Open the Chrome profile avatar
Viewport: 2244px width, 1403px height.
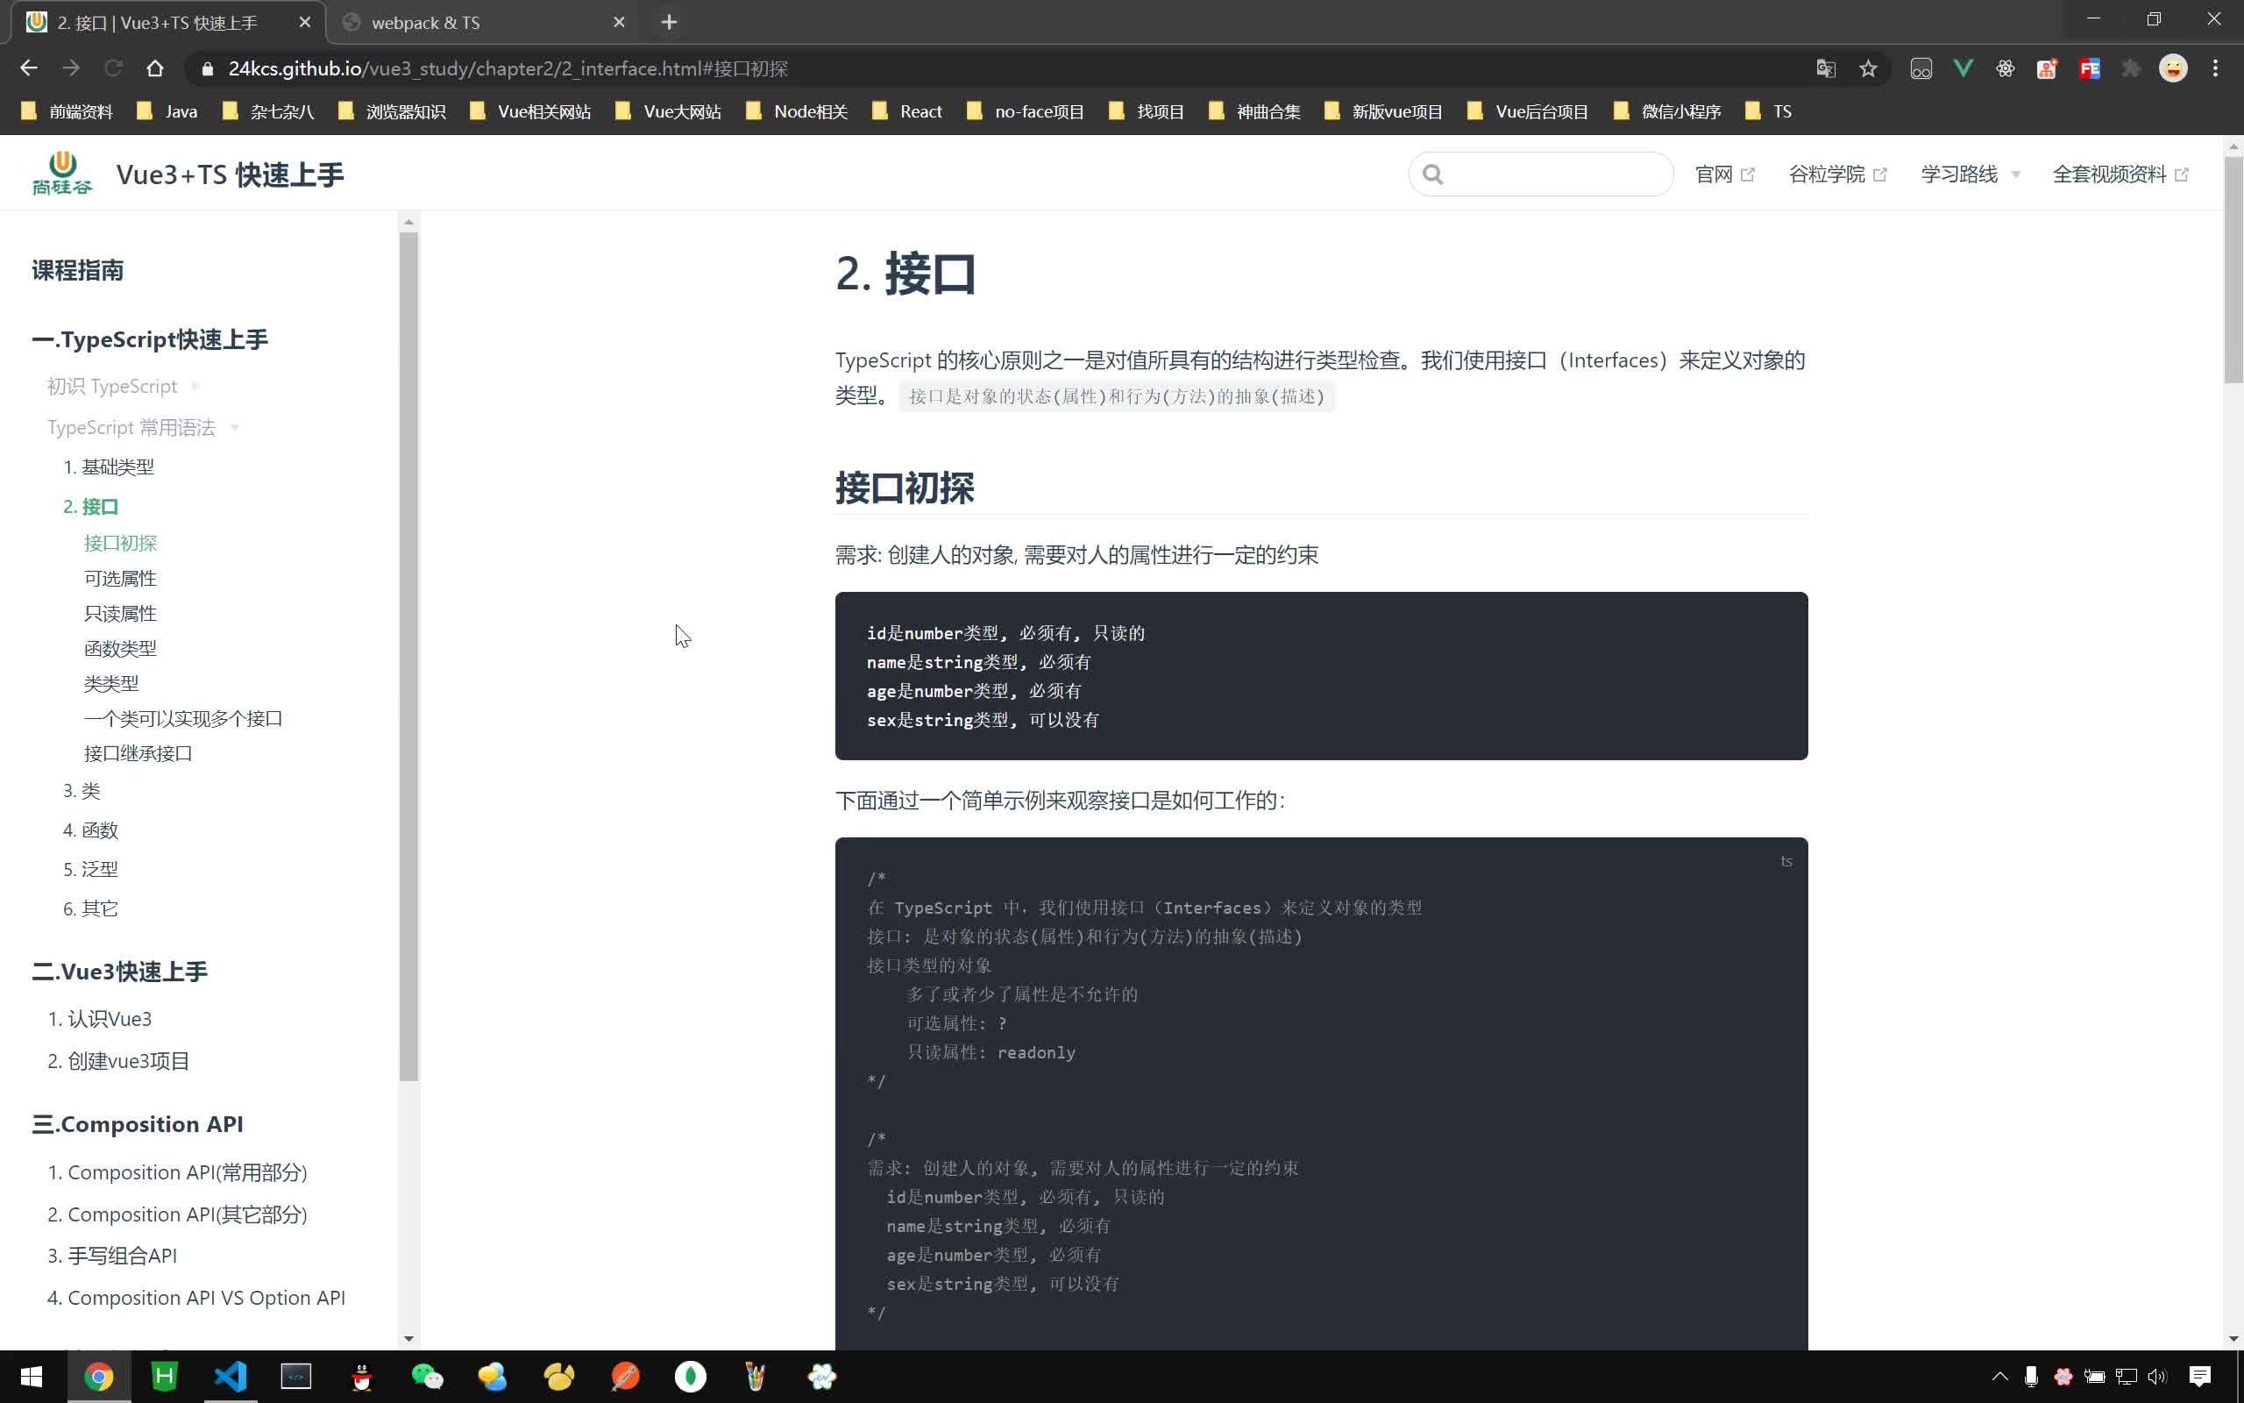pos(2173,68)
